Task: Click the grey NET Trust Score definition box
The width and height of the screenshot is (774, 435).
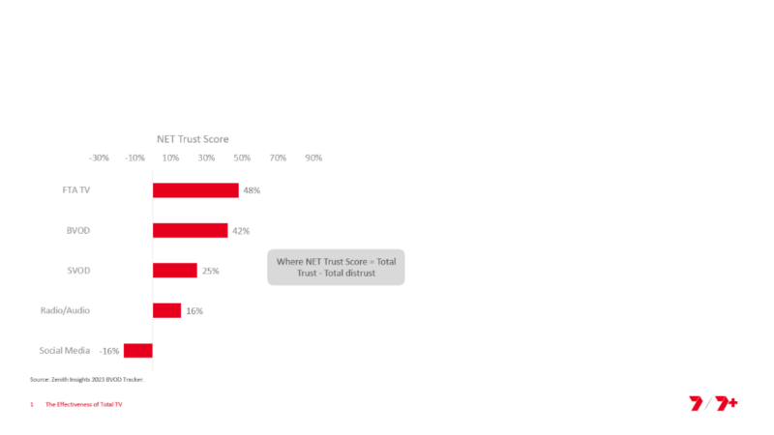Action: pos(336,268)
